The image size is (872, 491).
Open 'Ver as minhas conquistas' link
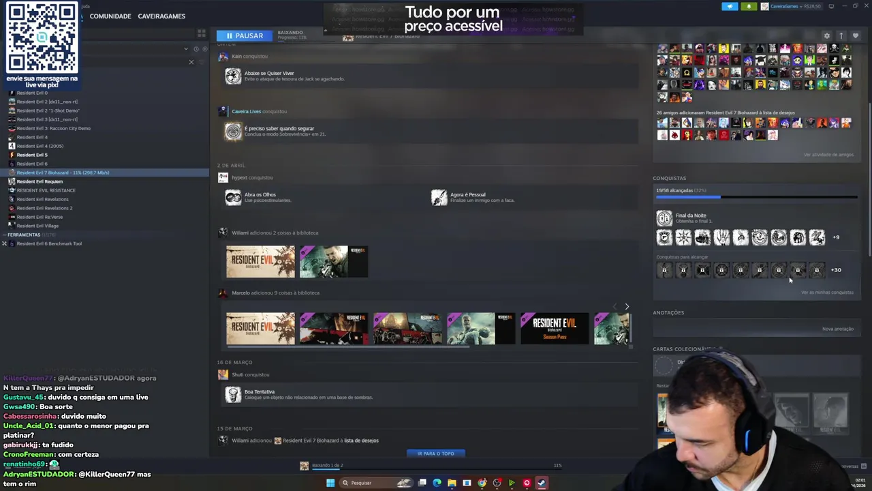(827, 293)
